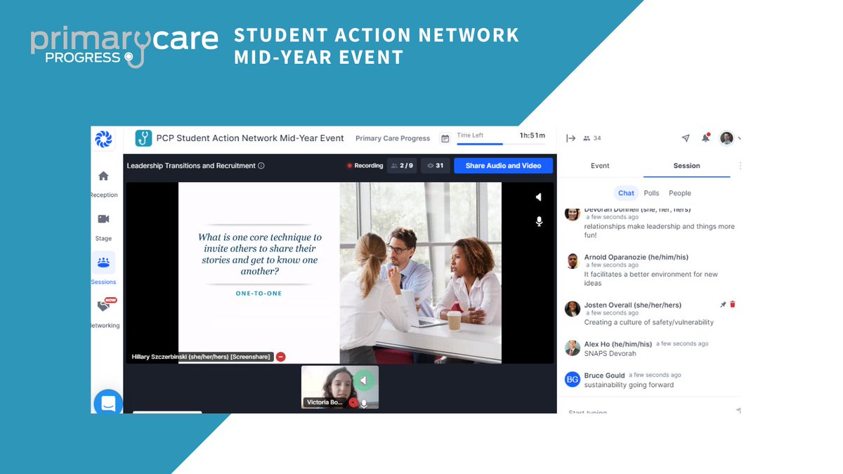View the 2/9 participants counter

click(402, 166)
